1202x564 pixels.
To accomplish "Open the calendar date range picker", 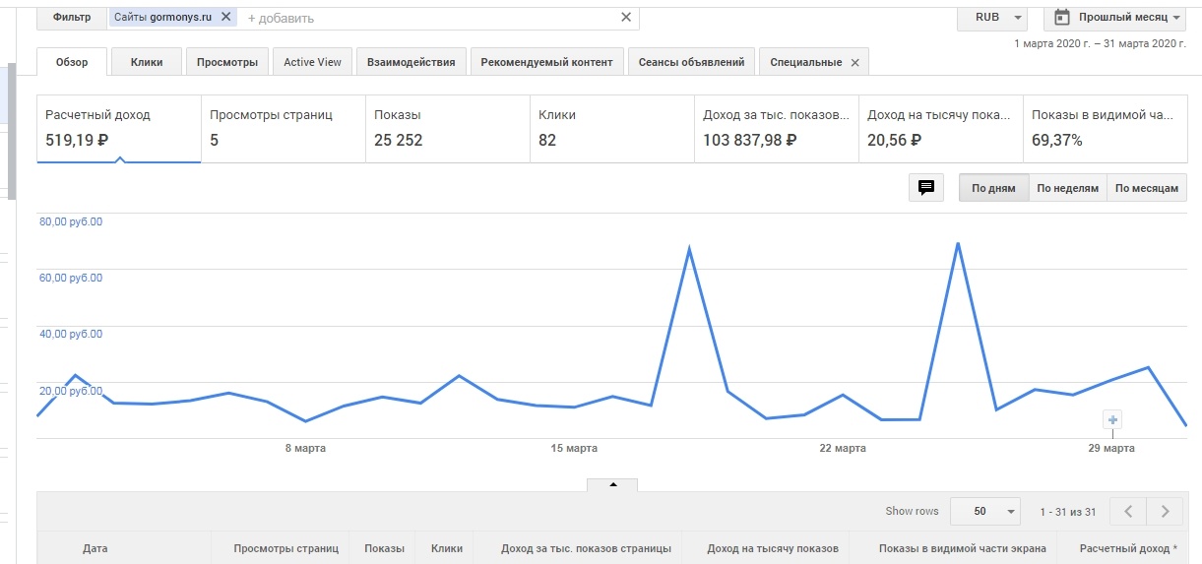I will tap(1116, 18).
